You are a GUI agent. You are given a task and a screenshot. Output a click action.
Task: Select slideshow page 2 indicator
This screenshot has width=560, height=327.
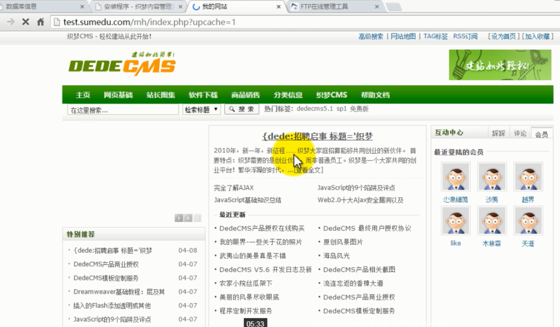188,218
